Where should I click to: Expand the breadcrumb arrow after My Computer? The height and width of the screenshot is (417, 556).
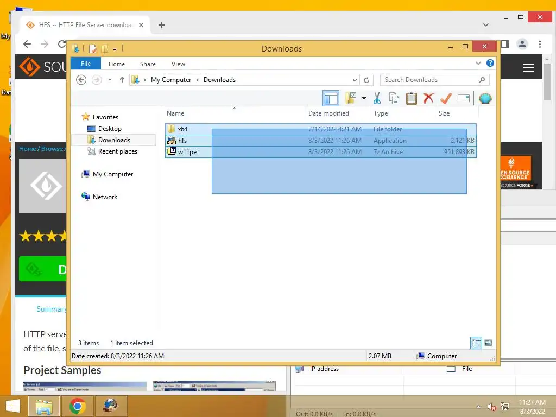198,80
